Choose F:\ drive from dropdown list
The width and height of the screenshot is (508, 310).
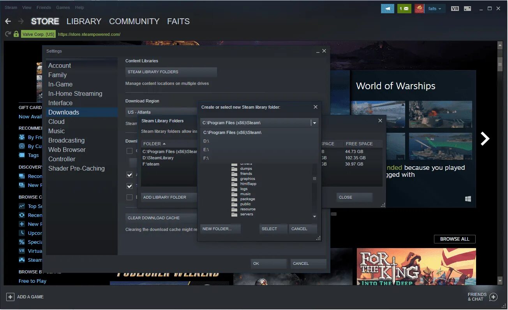[x=259, y=158]
